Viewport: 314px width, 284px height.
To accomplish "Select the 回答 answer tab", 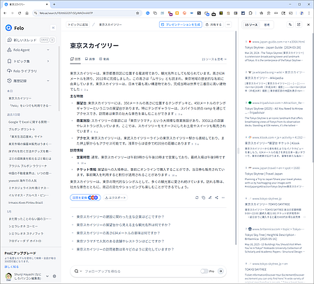I will [x=75, y=59].
